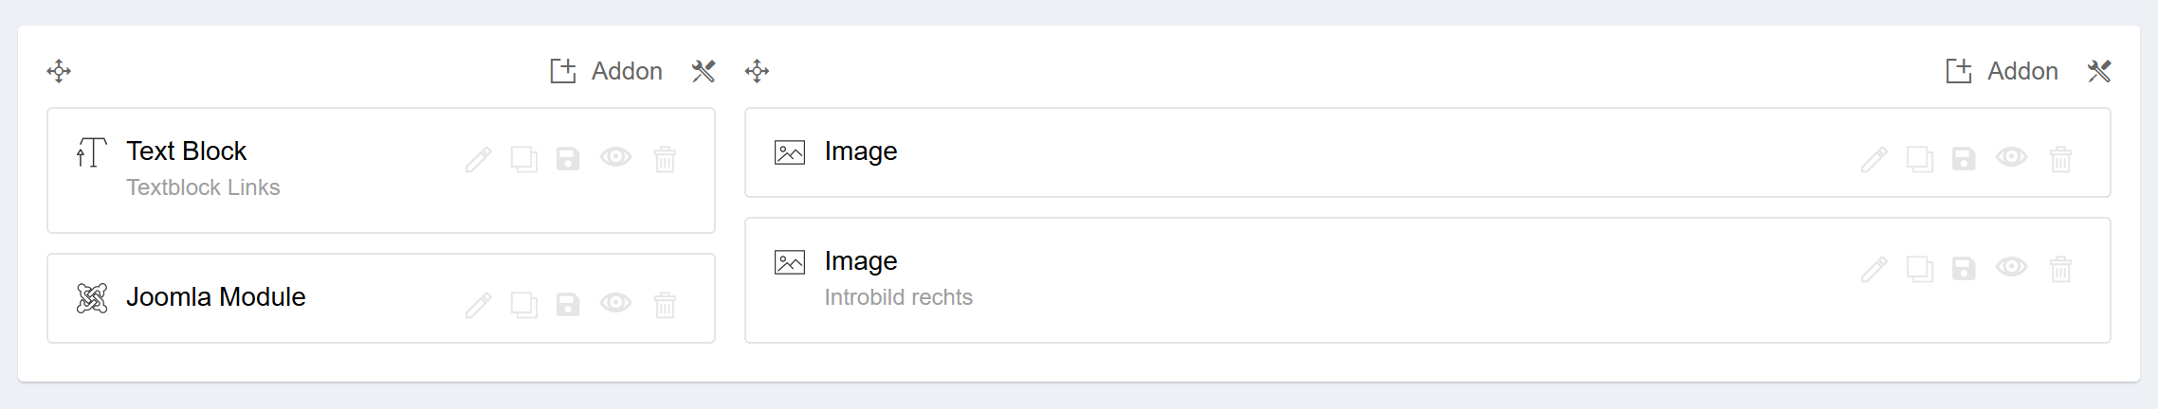Duplicate the Text Block addon

(523, 159)
